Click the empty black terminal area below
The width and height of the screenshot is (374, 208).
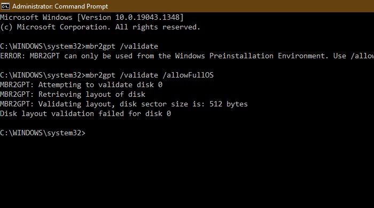coord(187,173)
